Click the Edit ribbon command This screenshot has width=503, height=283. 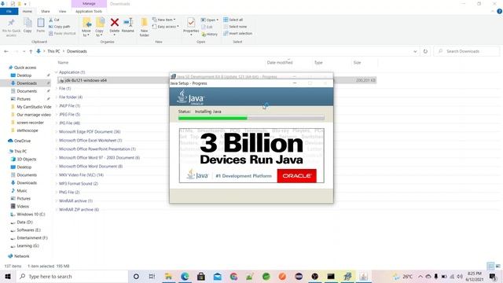coord(207,27)
